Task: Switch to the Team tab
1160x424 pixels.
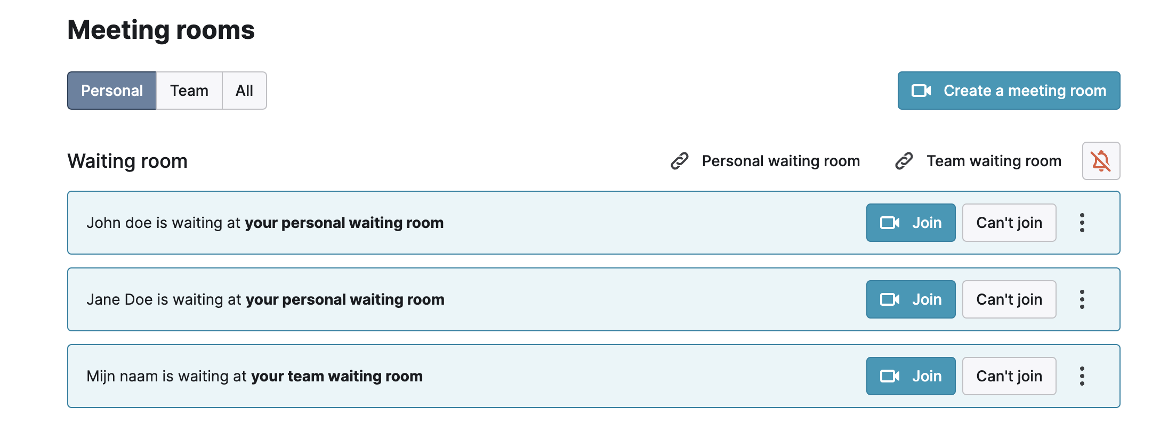Action: tap(189, 91)
